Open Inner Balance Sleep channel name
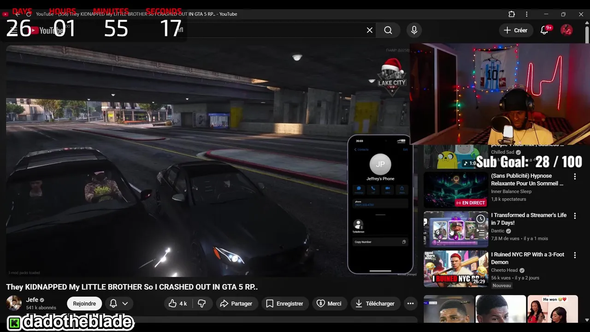Image resolution: width=590 pixels, height=332 pixels. pyautogui.click(x=511, y=191)
